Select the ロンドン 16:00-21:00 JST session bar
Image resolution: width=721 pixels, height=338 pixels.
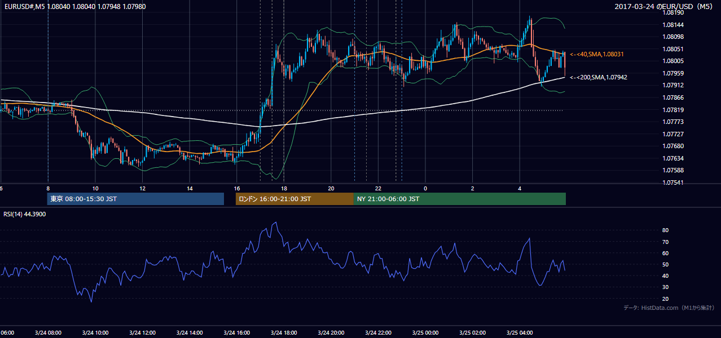pos(294,199)
